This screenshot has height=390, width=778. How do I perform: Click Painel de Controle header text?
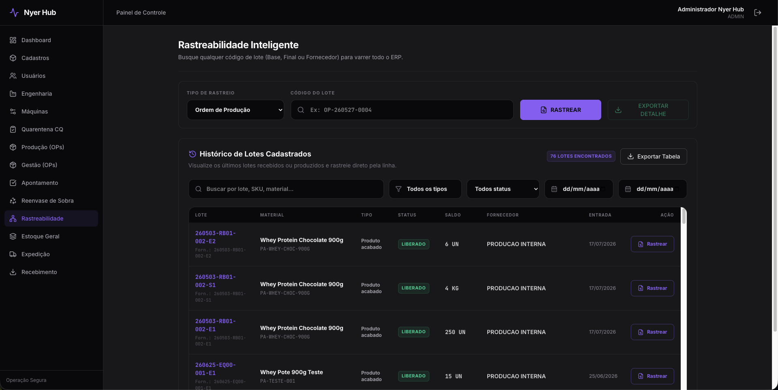point(141,13)
